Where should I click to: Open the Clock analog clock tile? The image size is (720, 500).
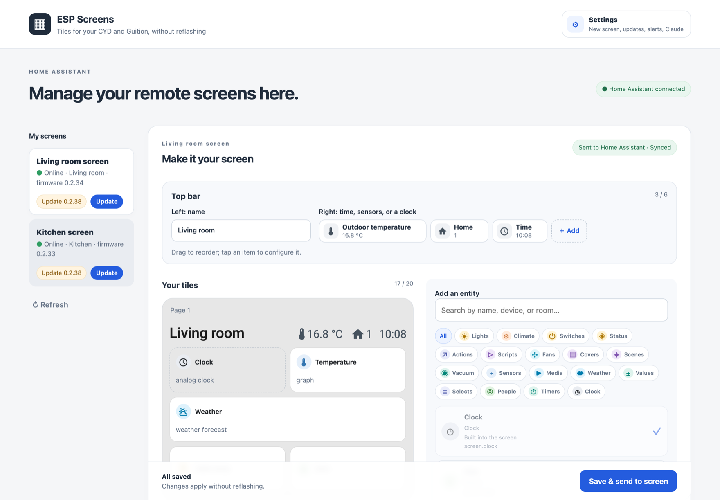click(227, 370)
